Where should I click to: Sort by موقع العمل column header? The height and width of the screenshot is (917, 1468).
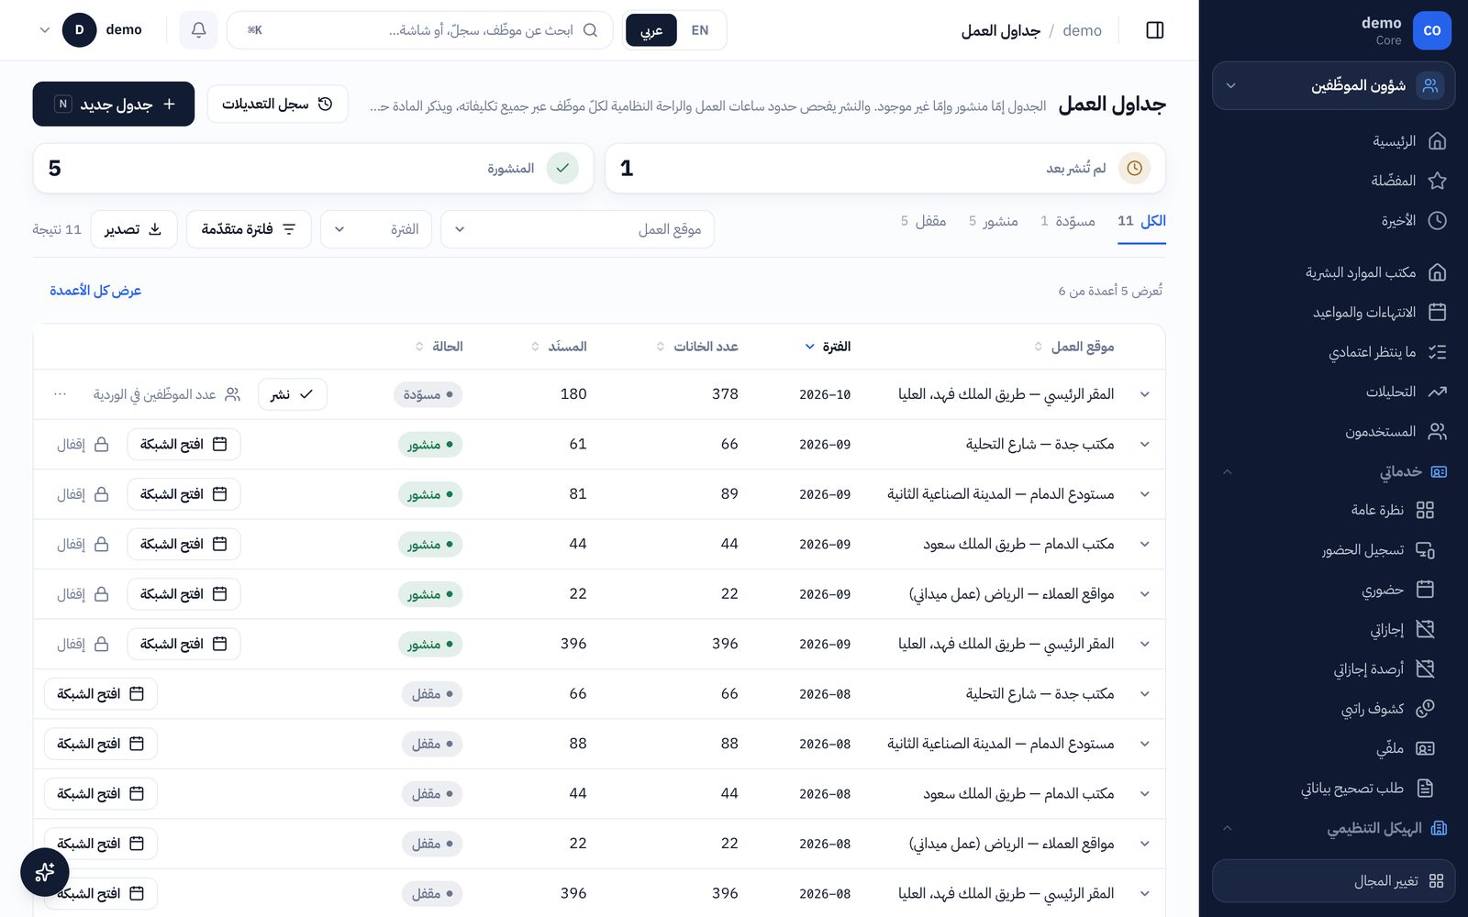pos(1073,347)
